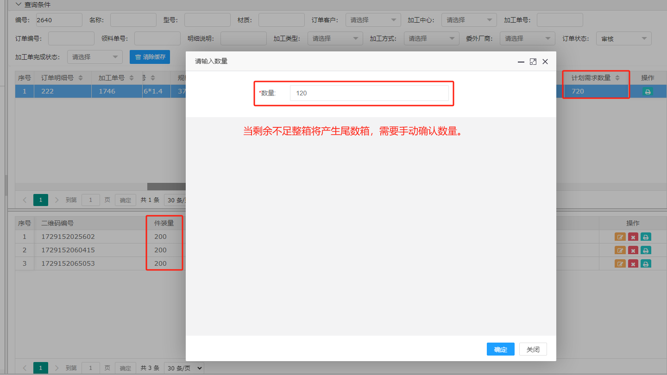Sort by 订单明细号 column
This screenshot has width=667, height=375.
[81, 78]
